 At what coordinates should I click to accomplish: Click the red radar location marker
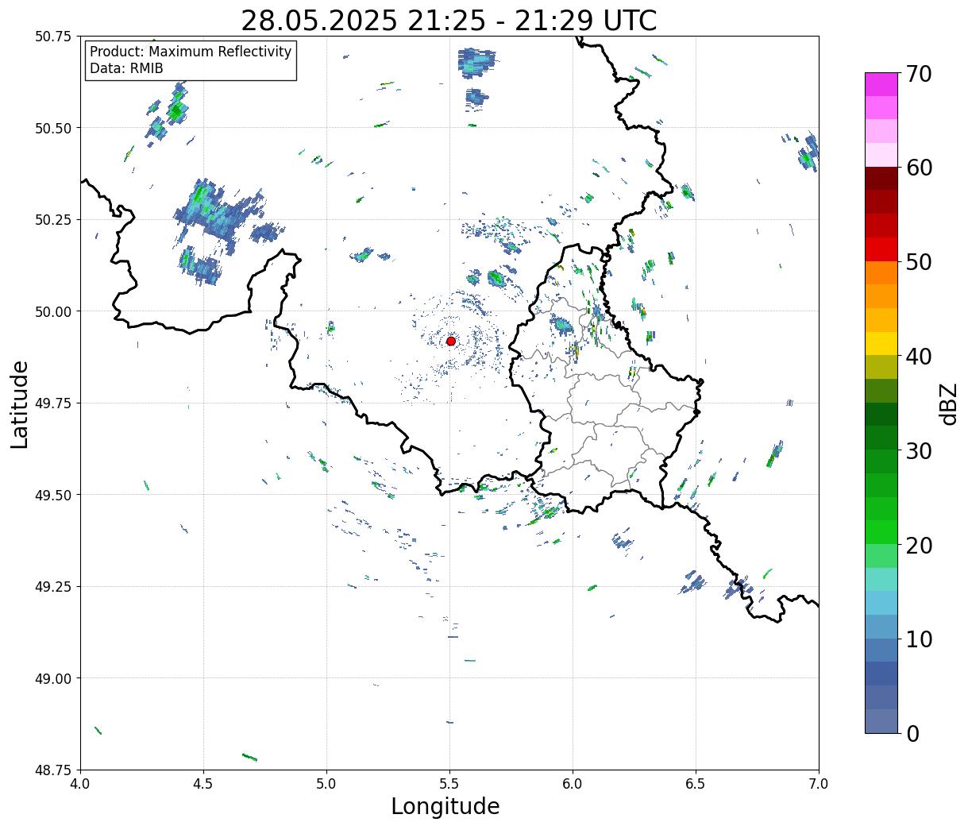(x=450, y=341)
